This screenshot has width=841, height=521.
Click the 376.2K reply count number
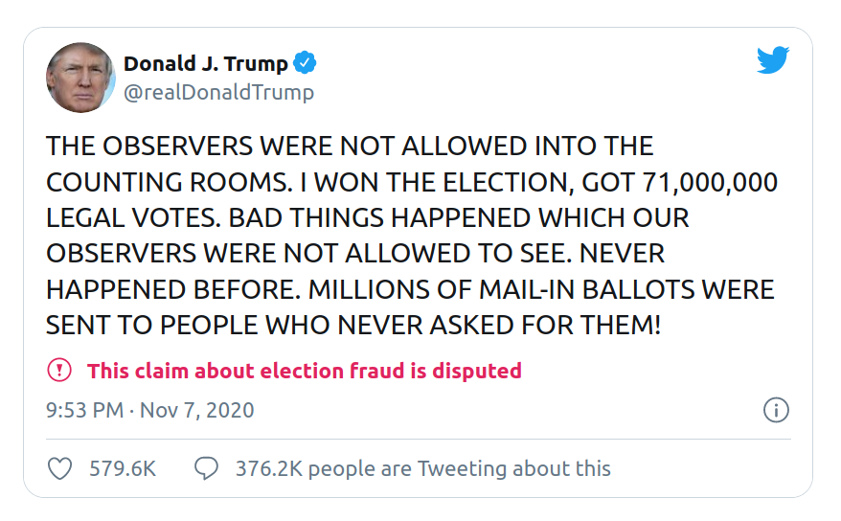[268, 468]
